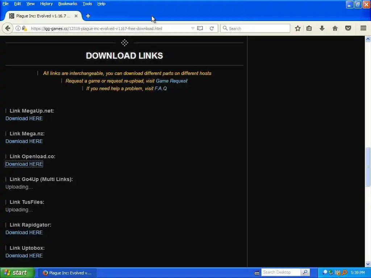Click Download HERE under Link Rapidgator
The image size is (371, 278).
(x=24, y=232)
